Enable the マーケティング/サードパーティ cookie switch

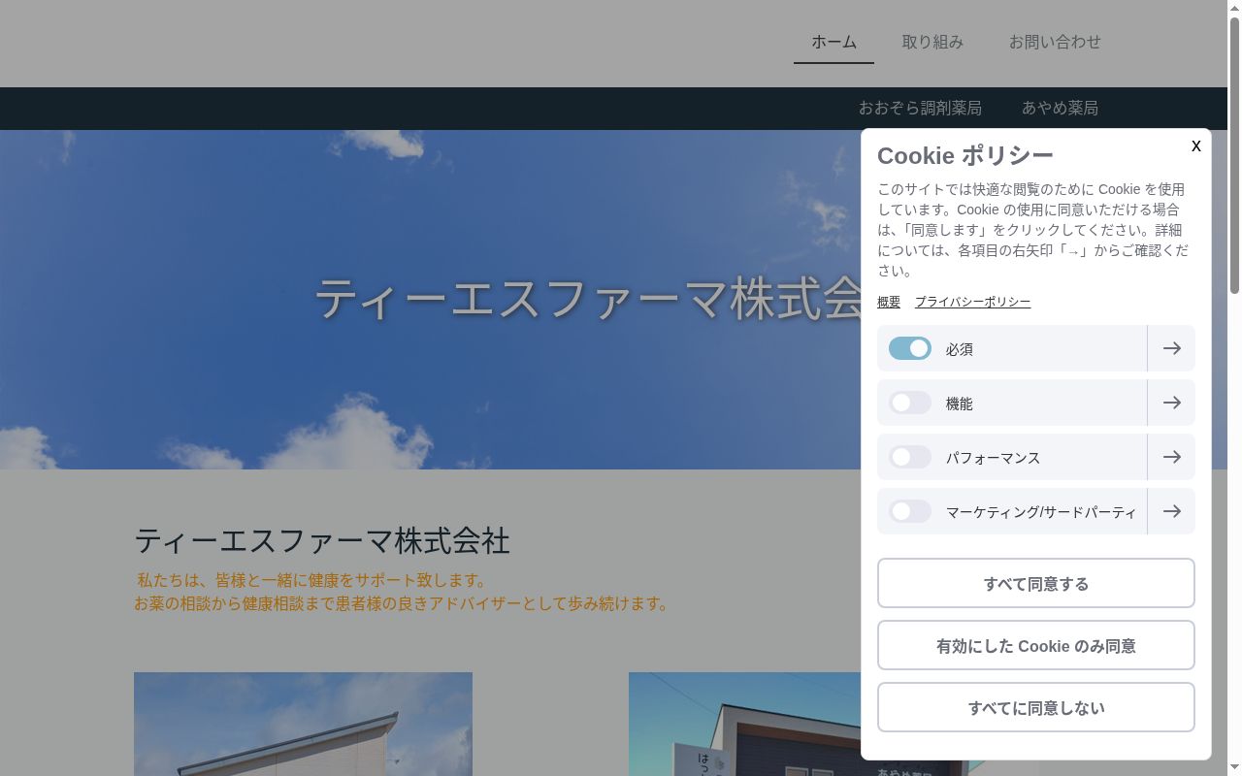pos(910,511)
